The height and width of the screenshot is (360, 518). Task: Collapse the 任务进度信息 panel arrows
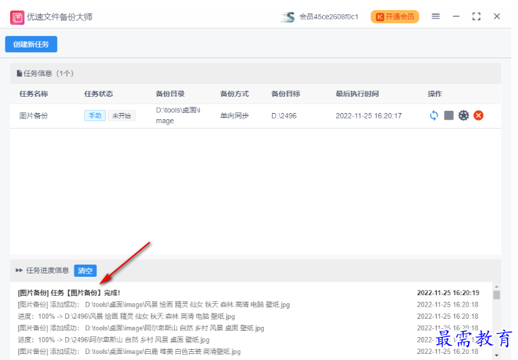[19, 270]
